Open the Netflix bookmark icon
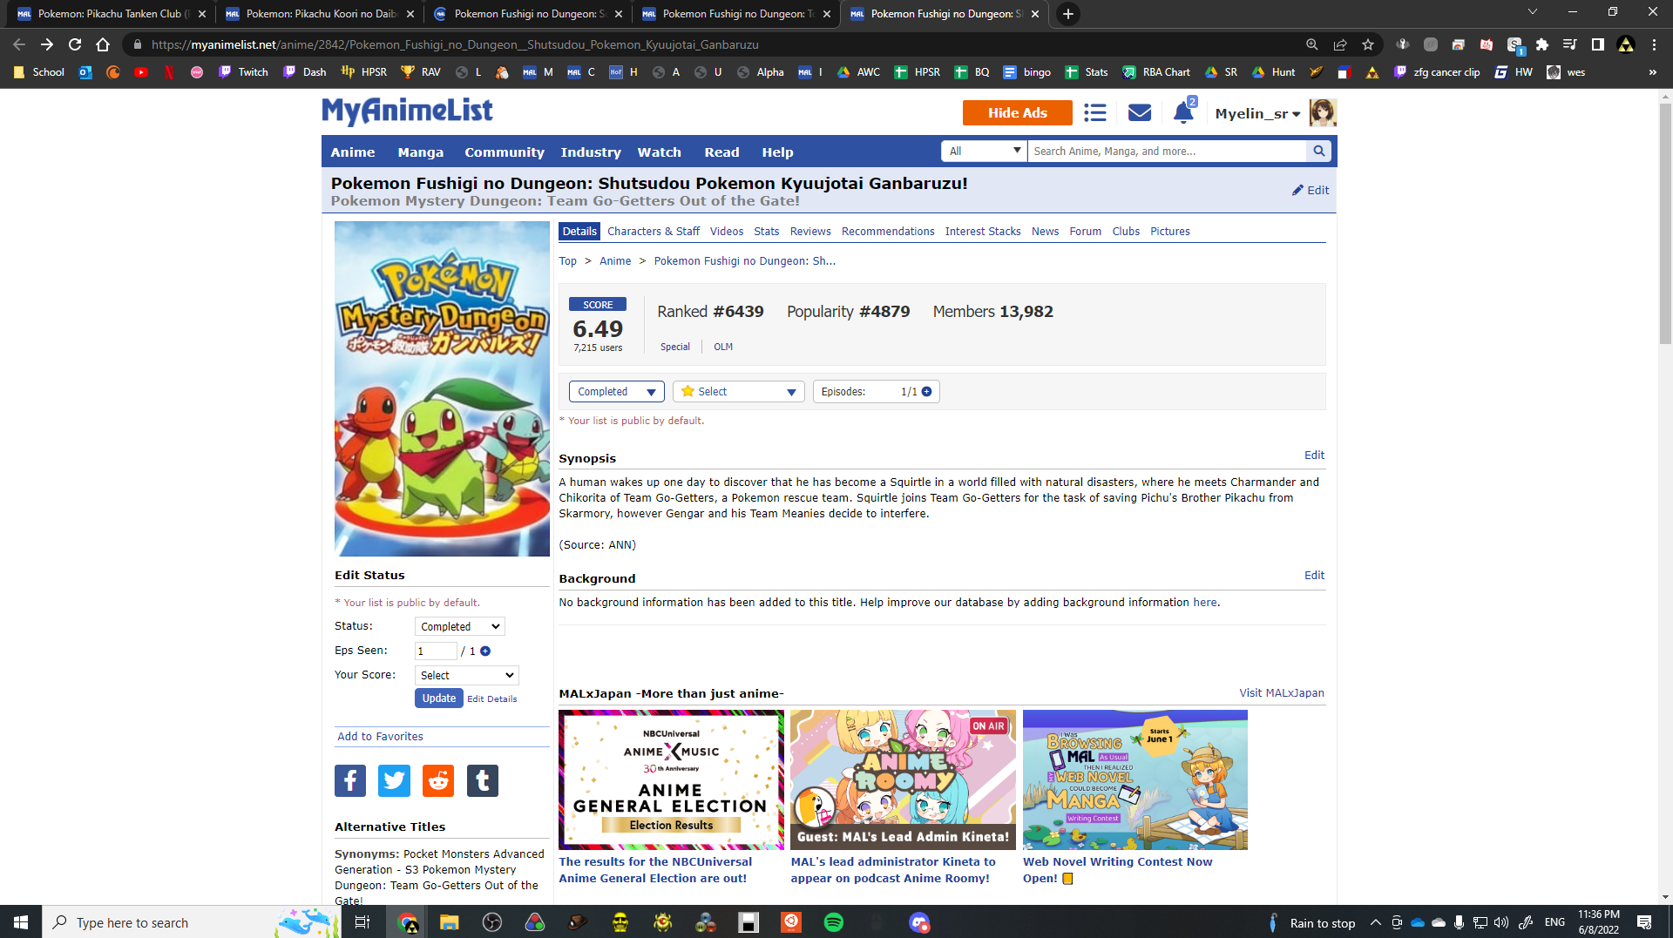Image resolution: width=1673 pixels, height=938 pixels. pyautogui.click(x=169, y=72)
